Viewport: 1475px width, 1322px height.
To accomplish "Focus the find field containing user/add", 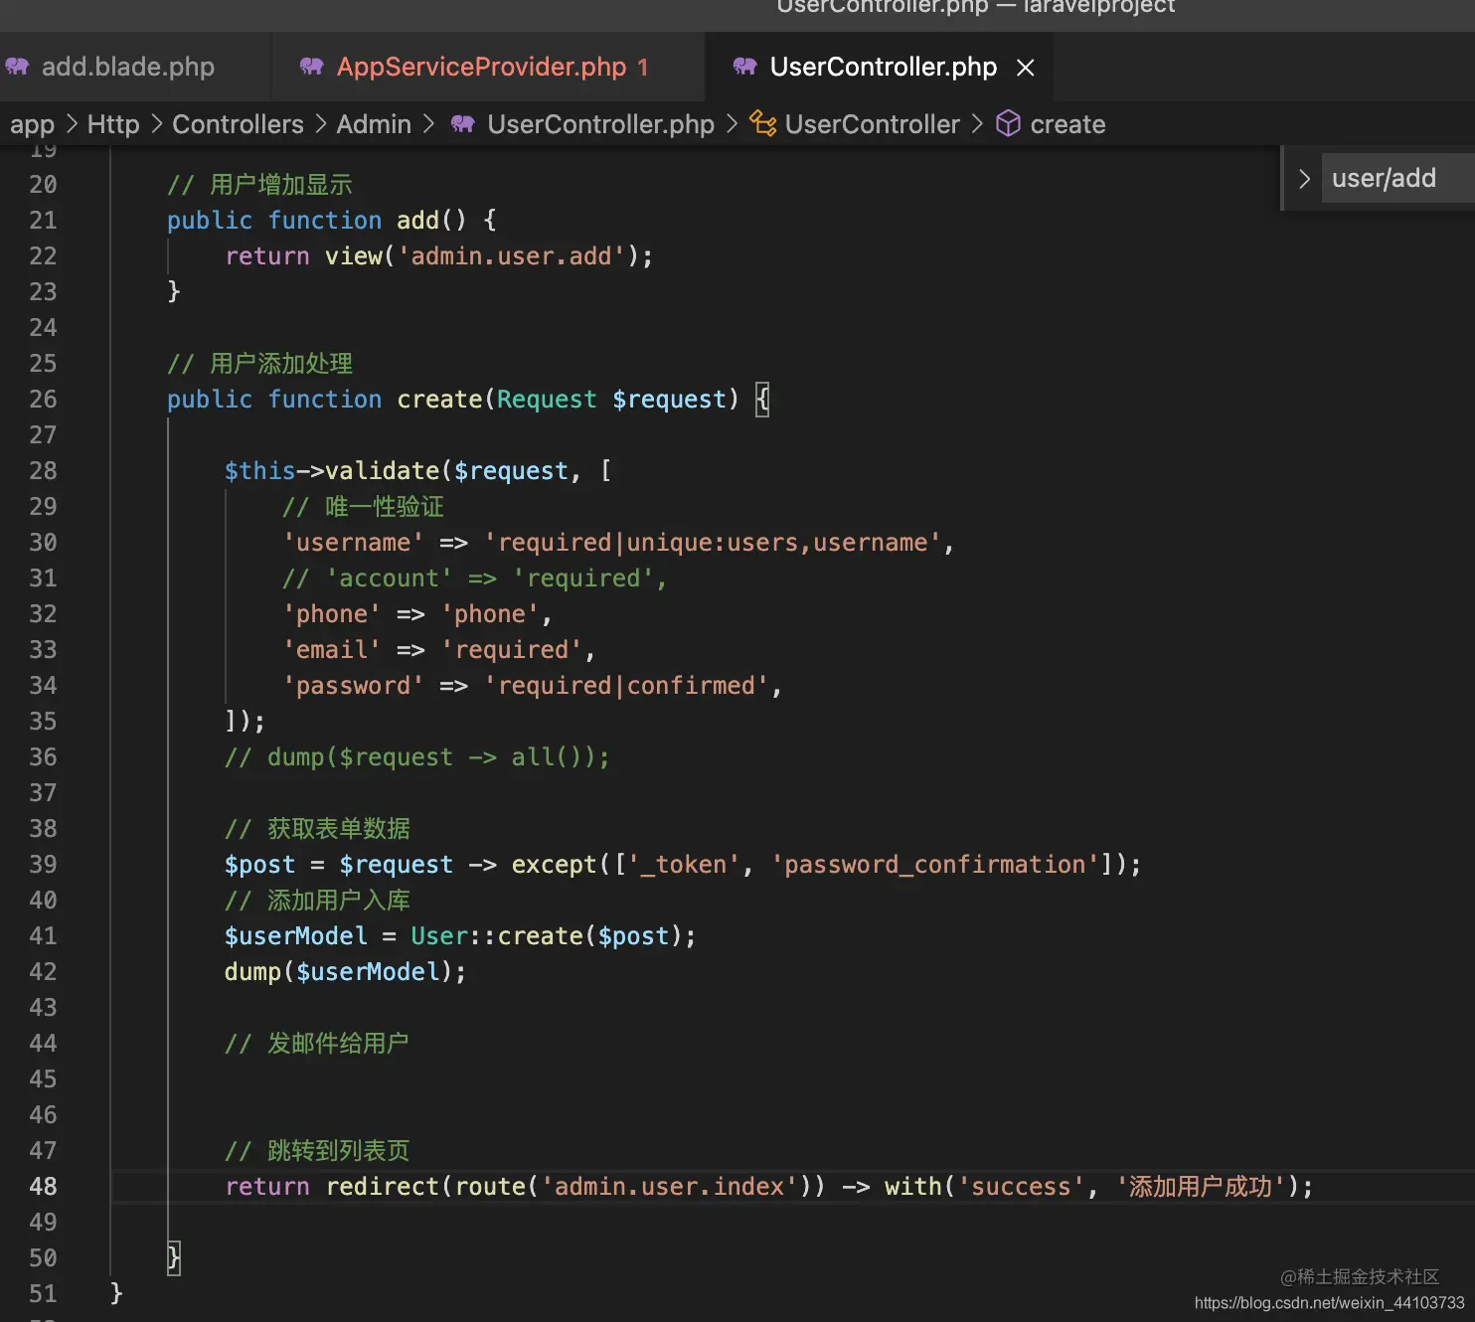I will click(x=1397, y=178).
